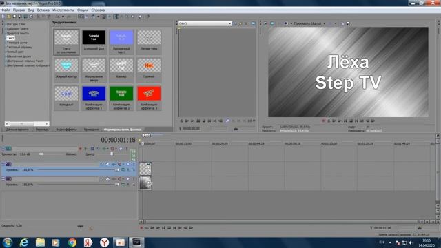This screenshot has width=441, height=248.
Task: Switch to the Видеоэффекты tab
Action: [x=66, y=130]
